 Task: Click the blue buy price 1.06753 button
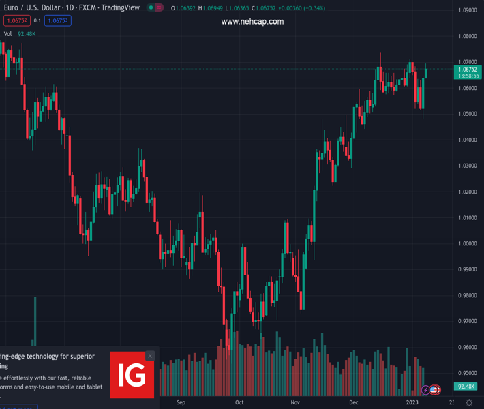click(x=57, y=20)
